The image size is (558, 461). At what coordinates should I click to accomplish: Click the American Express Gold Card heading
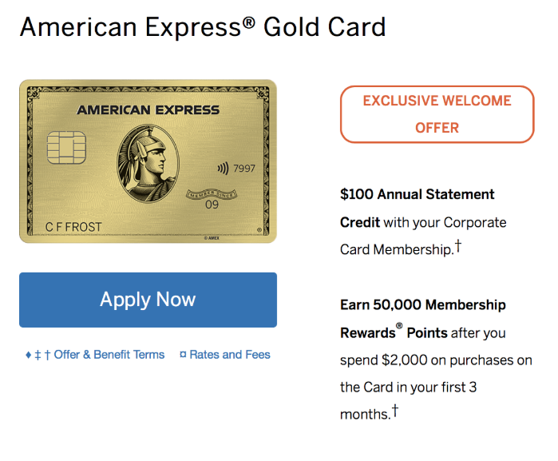coord(203,27)
